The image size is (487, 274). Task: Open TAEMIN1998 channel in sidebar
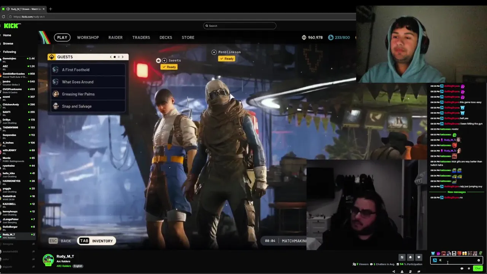(x=18, y=128)
